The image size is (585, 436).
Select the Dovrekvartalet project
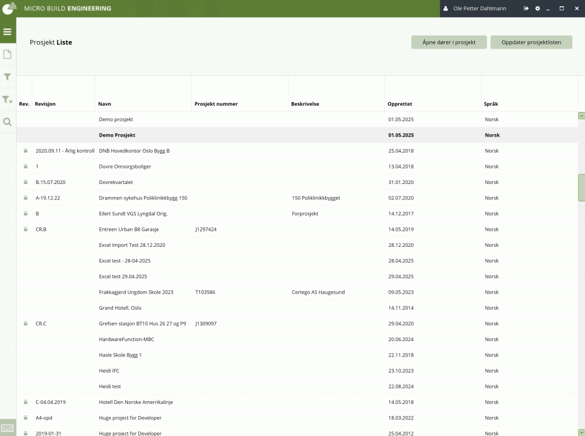[x=297, y=182]
